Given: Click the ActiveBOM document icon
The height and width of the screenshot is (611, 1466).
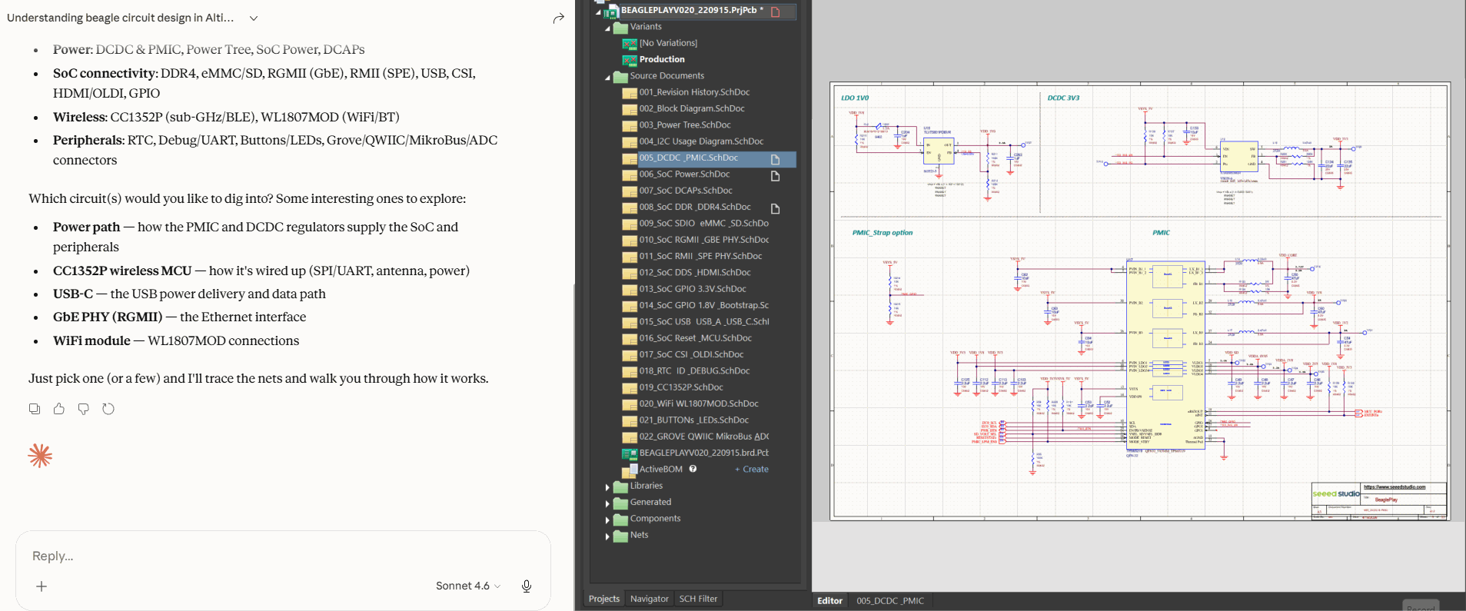Looking at the screenshot, I should pyautogui.click(x=630, y=470).
